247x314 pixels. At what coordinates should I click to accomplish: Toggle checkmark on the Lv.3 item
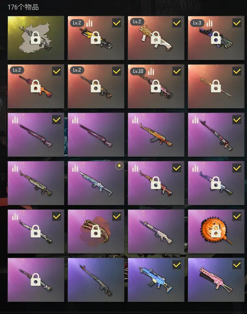point(237,23)
